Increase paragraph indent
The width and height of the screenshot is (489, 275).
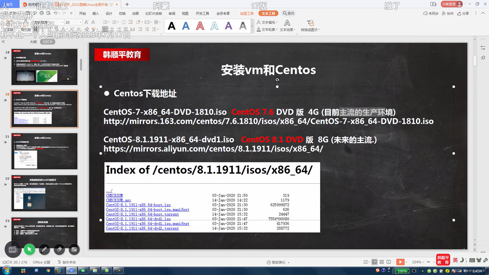(x=130, y=22)
